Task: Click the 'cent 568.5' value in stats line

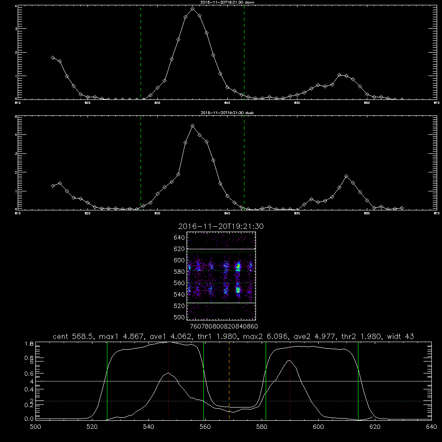Action: point(73,336)
